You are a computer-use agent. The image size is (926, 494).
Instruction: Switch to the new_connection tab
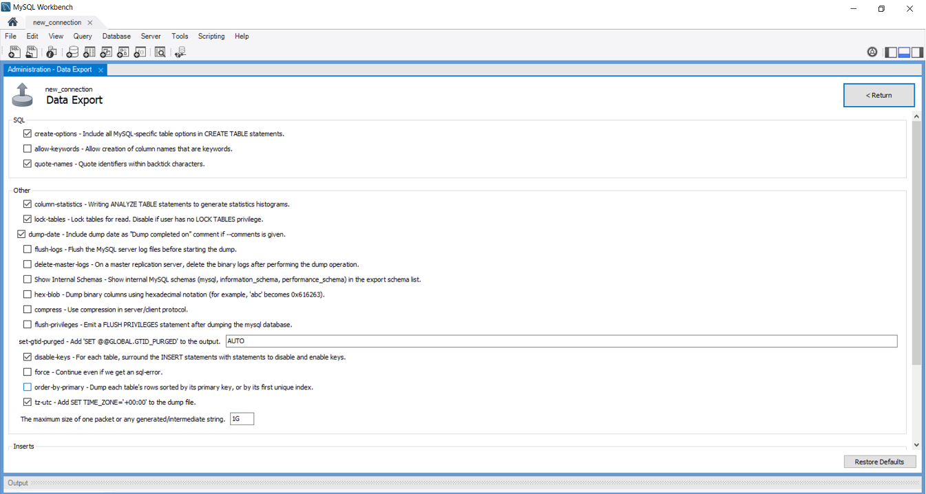(x=57, y=23)
